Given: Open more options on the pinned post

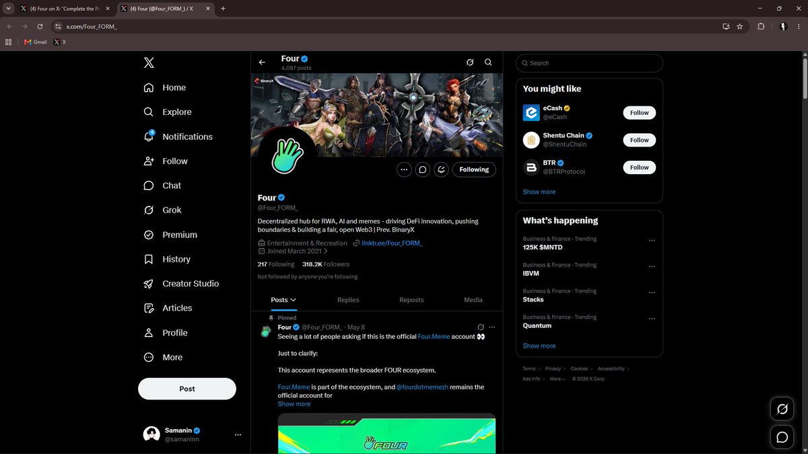Looking at the screenshot, I should pos(492,327).
